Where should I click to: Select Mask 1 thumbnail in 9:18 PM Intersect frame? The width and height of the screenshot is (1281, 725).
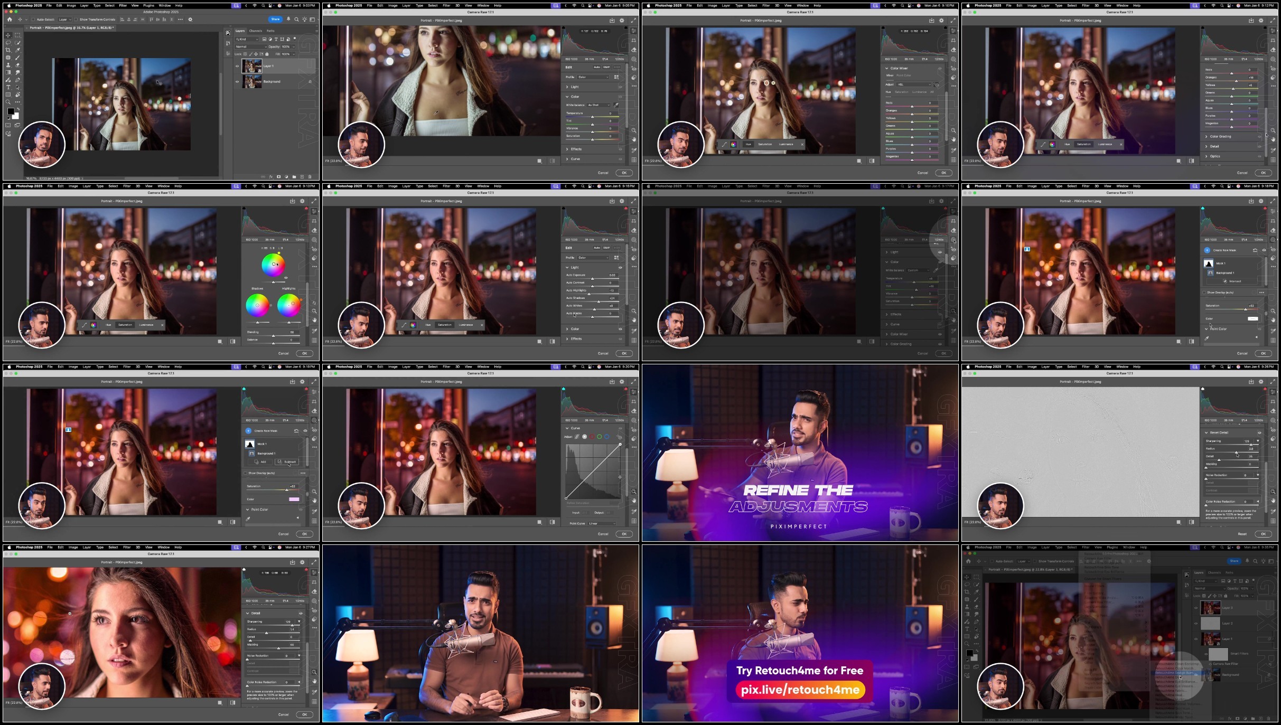tap(1208, 263)
